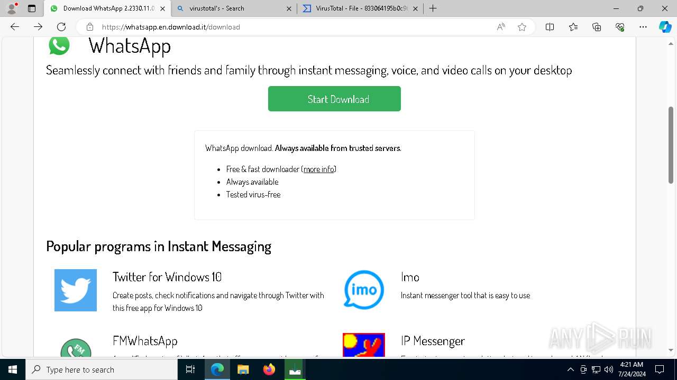Show hidden system tray icons

[x=570, y=369]
